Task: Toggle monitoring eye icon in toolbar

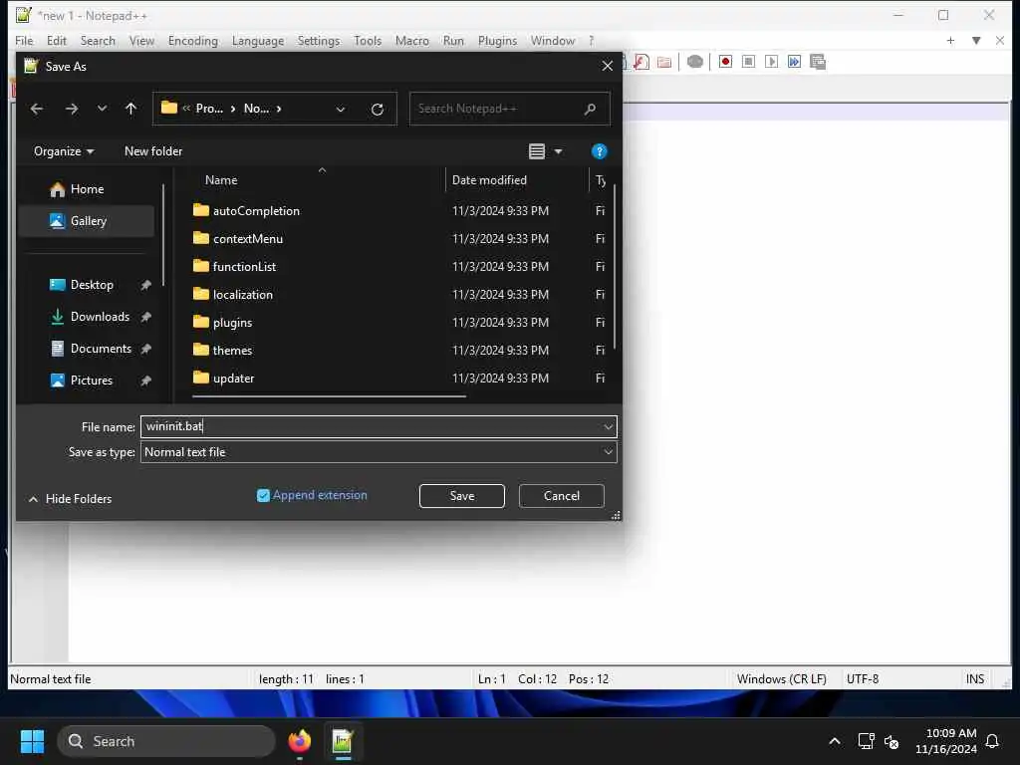Action: tap(694, 62)
